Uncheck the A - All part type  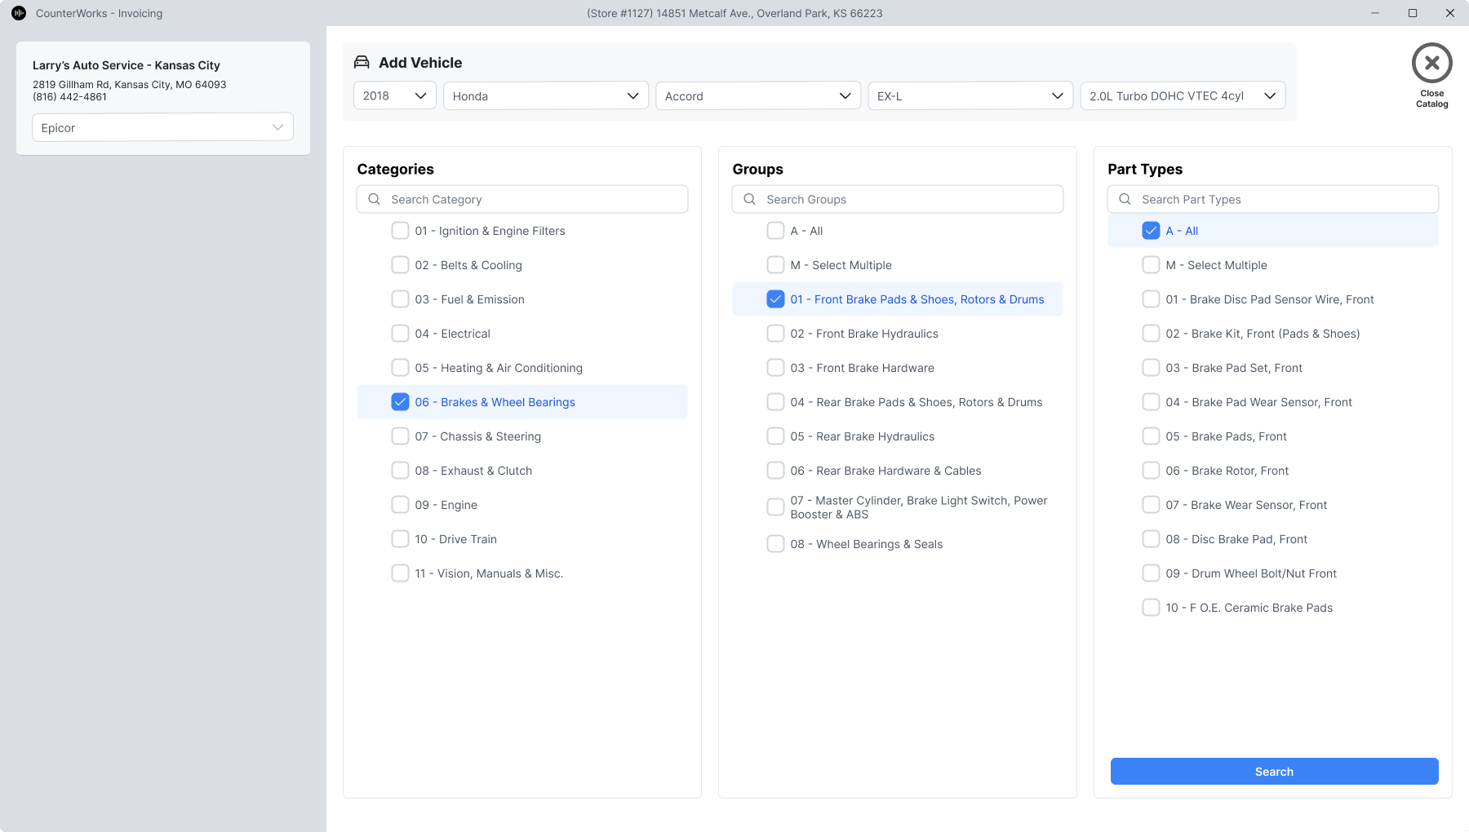tap(1151, 231)
